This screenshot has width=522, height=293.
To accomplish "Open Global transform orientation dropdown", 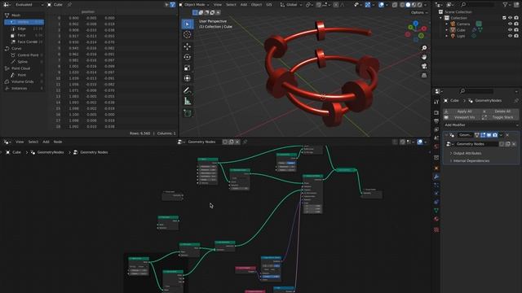I will [291, 5].
